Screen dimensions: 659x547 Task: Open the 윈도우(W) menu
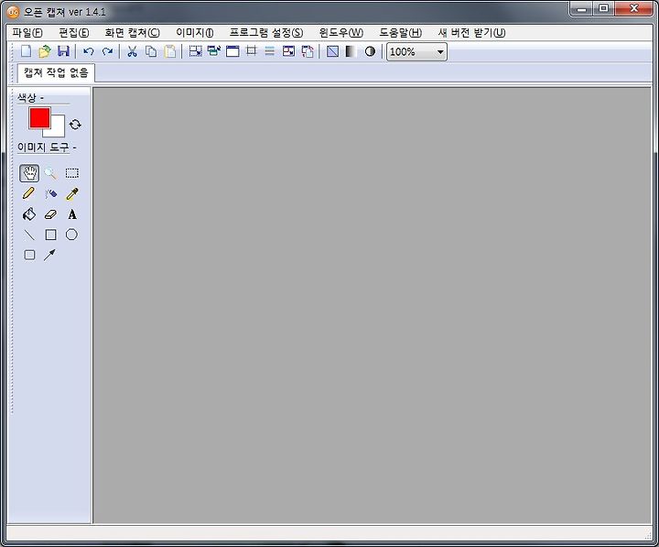pos(340,32)
